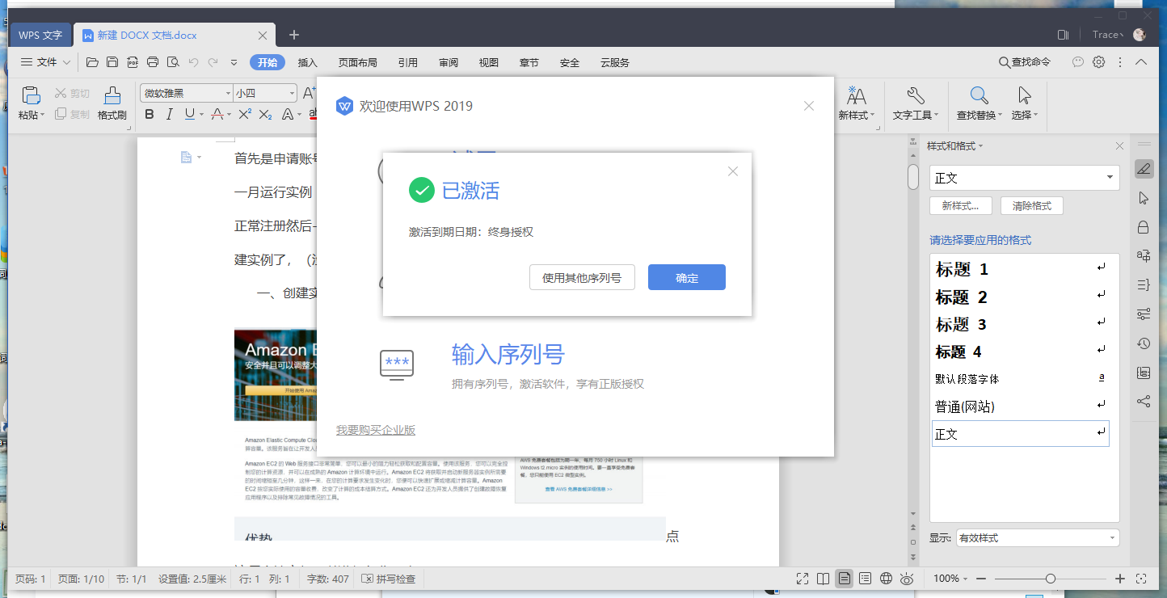Save document with the floppy icon

(x=112, y=62)
